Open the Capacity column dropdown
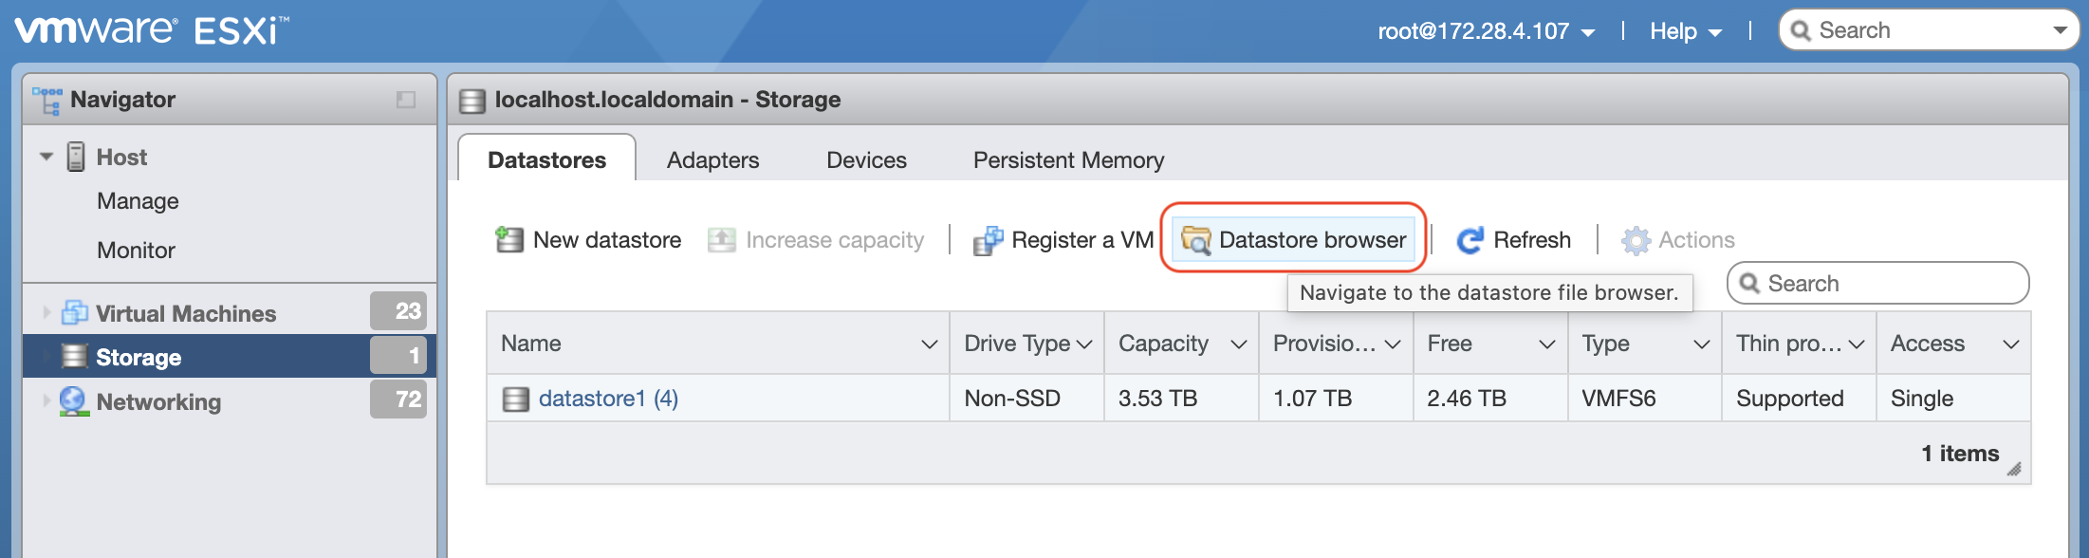The width and height of the screenshot is (2089, 558). 1238,344
